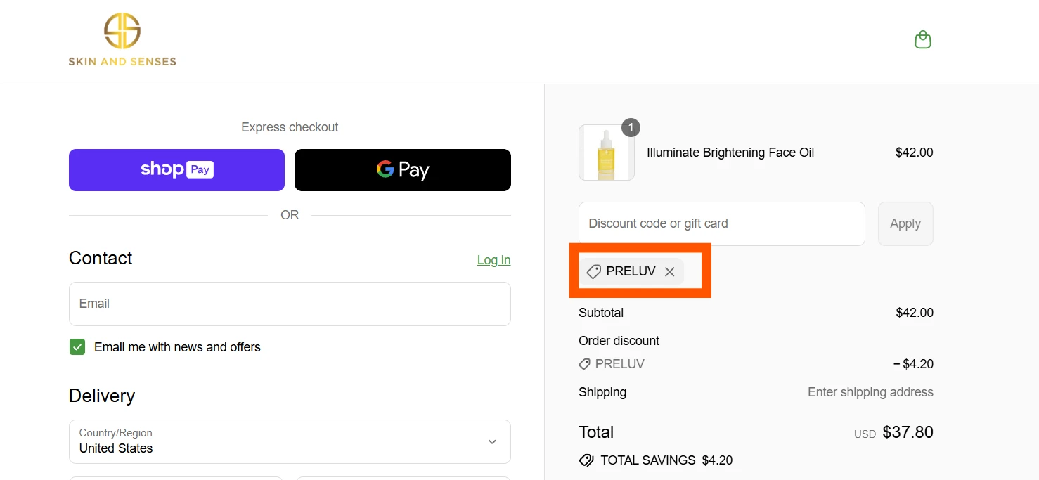
Task: Click the tag icon in the PRELUV chip
Action: pos(594,272)
